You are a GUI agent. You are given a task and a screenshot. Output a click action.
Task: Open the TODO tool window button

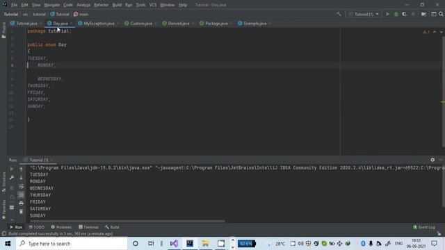(37, 227)
